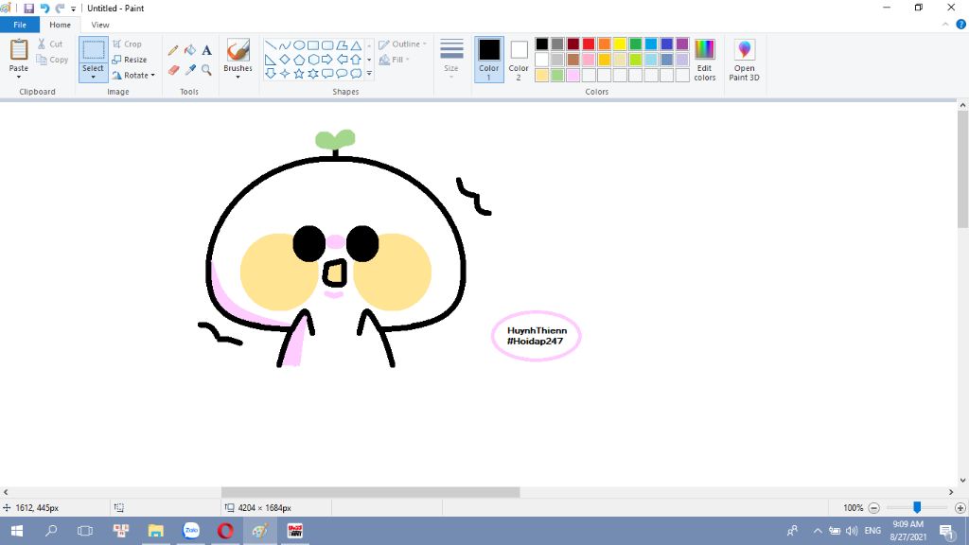
Task: Open the notification center icon
Action: [946, 530]
